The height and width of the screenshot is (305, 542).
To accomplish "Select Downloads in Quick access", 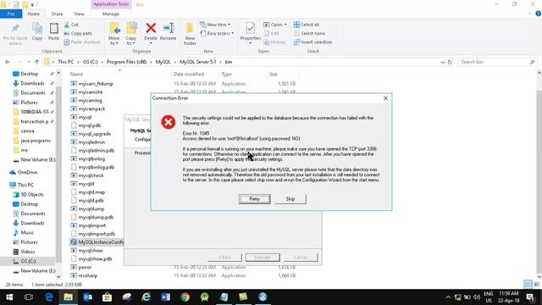I will tap(32, 83).
